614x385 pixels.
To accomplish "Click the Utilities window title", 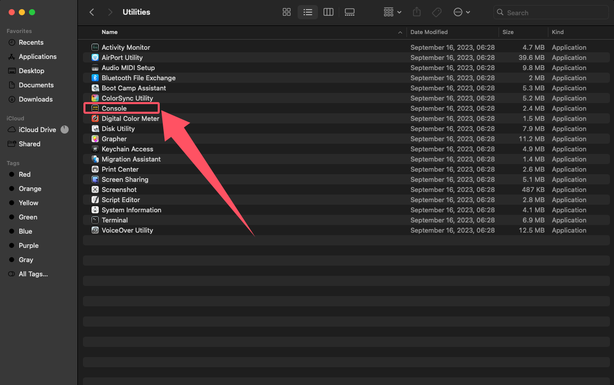I will (x=136, y=12).
